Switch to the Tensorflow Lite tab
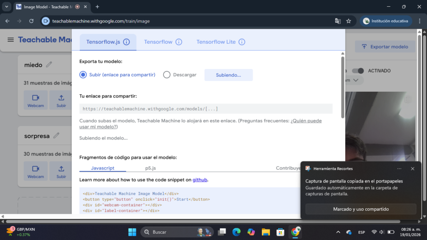 coord(216,42)
